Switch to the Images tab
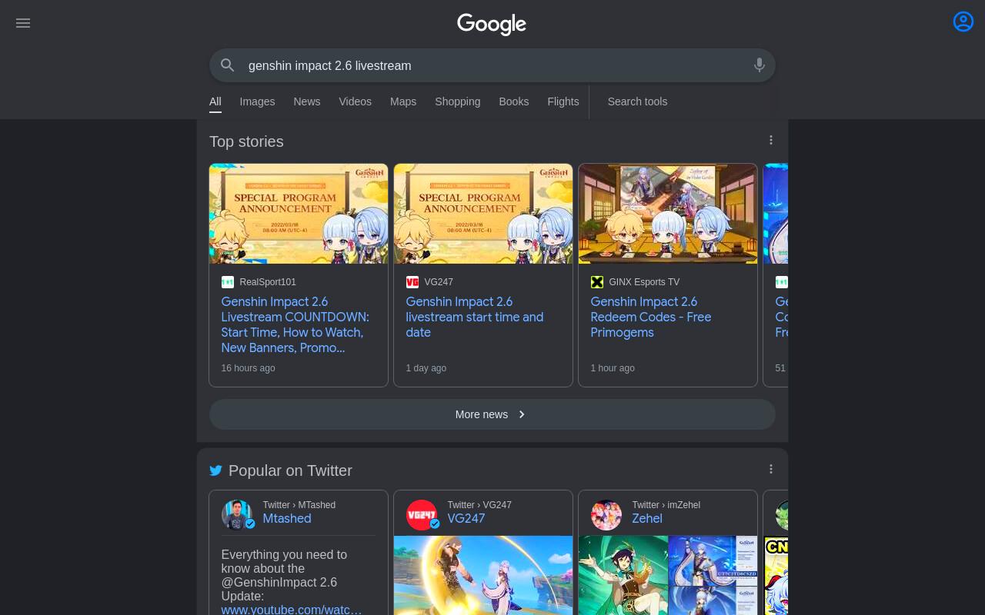985x615 pixels. coord(257,101)
